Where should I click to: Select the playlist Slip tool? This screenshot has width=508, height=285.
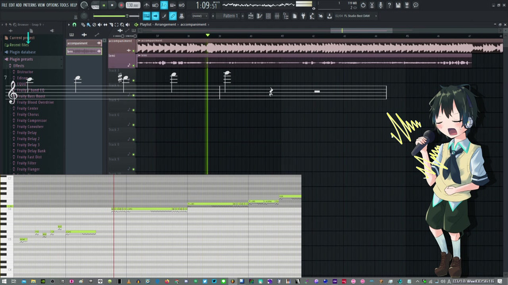click(105, 25)
